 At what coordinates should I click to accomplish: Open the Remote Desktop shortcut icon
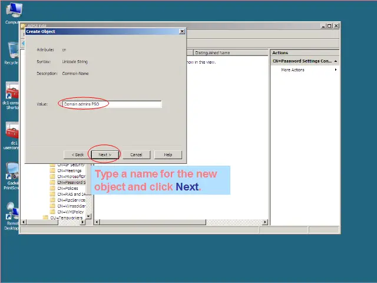[13, 211]
